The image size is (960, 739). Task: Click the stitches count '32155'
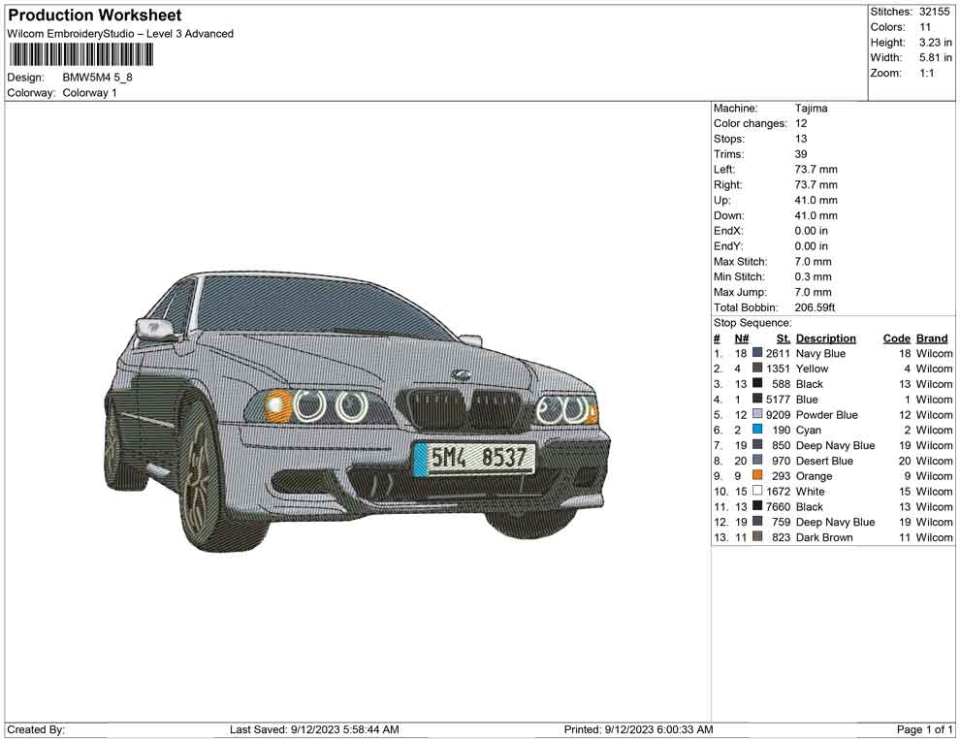[934, 12]
